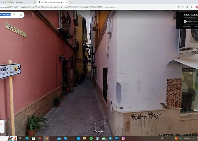Click the search magnifier icon in Maps
Image resolution: width=198 pixels, height=141 pixels.
[x=14, y=15]
